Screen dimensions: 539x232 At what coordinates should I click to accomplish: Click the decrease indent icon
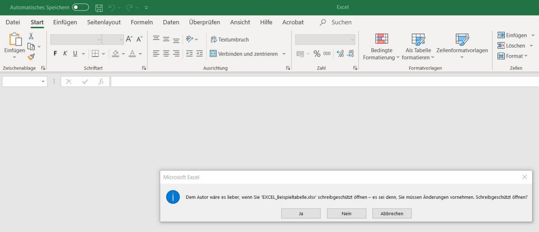pos(190,54)
